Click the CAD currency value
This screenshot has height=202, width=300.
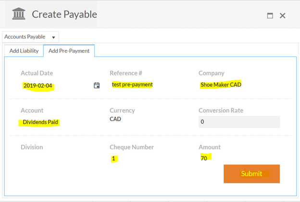click(x=115, y=119)
